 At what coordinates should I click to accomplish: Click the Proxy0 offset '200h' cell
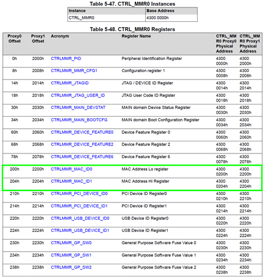point(14,169)
